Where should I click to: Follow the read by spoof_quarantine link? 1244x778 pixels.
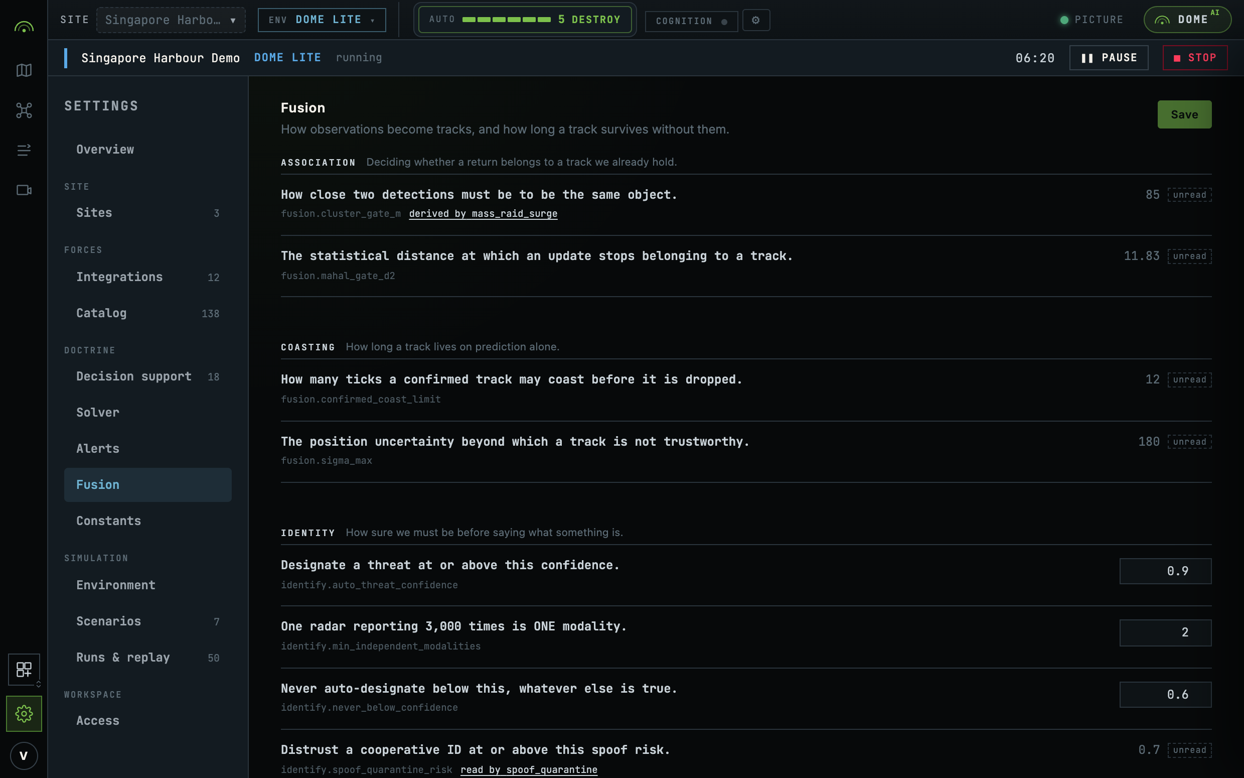click(528, 770)
